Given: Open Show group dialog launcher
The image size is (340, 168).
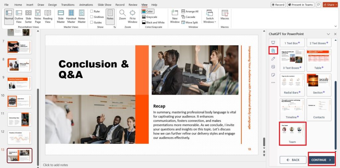Looking at the screenshot, I should [115, 27].
